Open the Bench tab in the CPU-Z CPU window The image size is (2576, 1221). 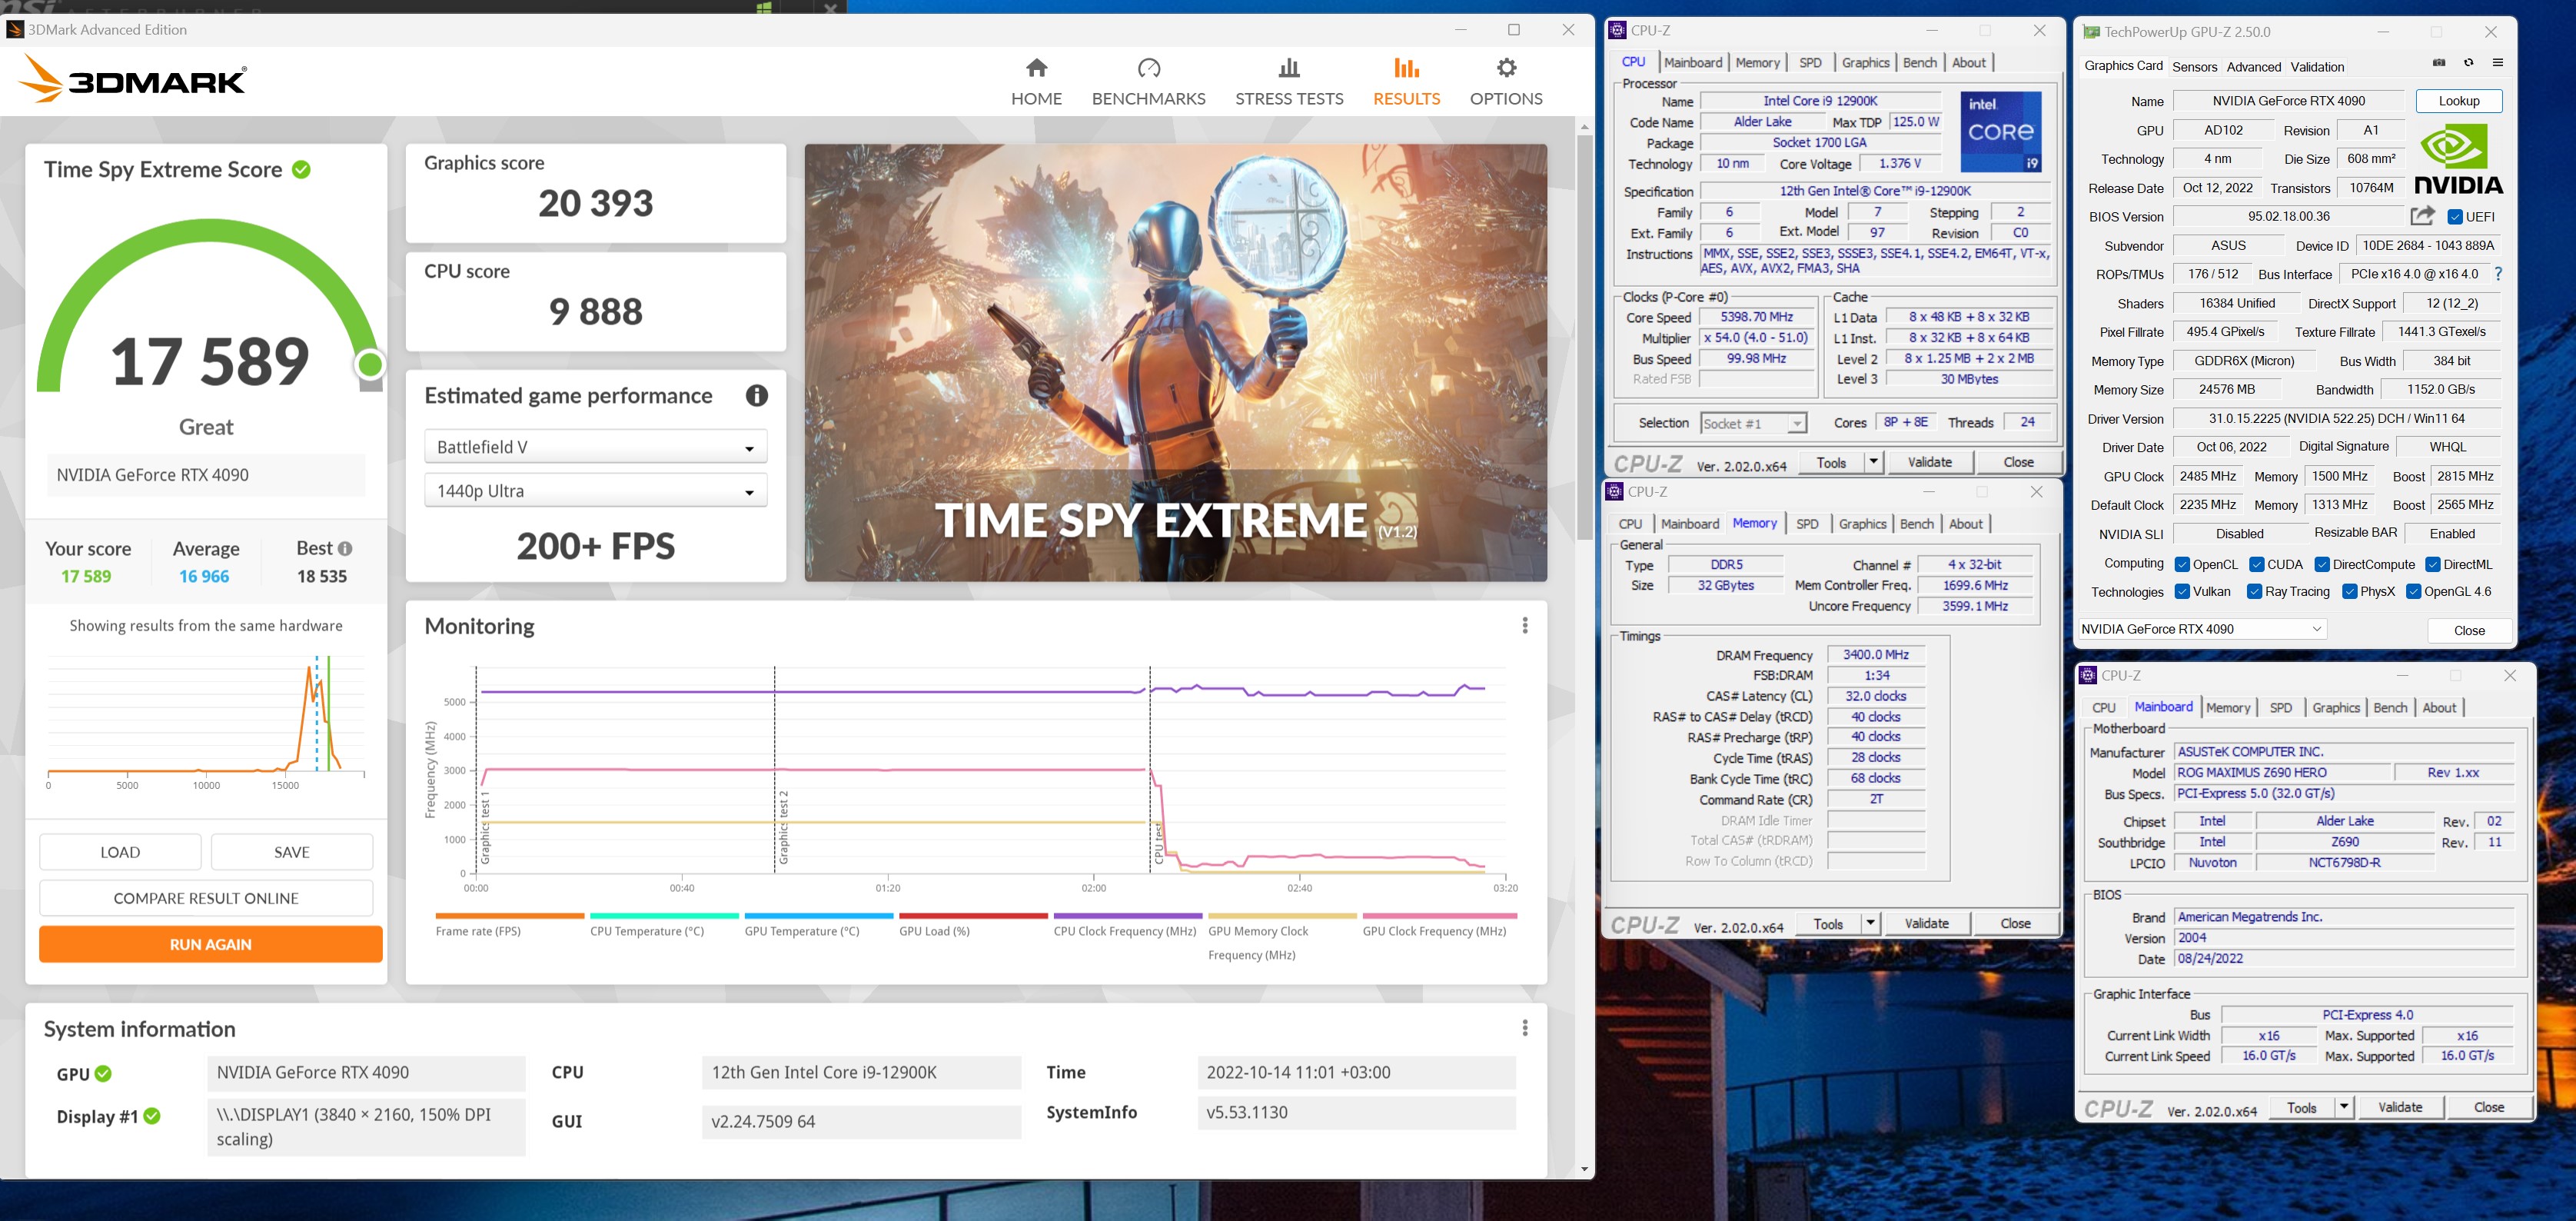pos(1919,62)
